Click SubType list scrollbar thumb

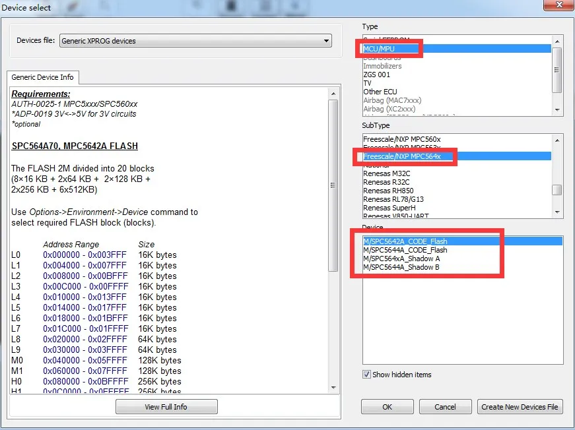(x=557, y=190)
